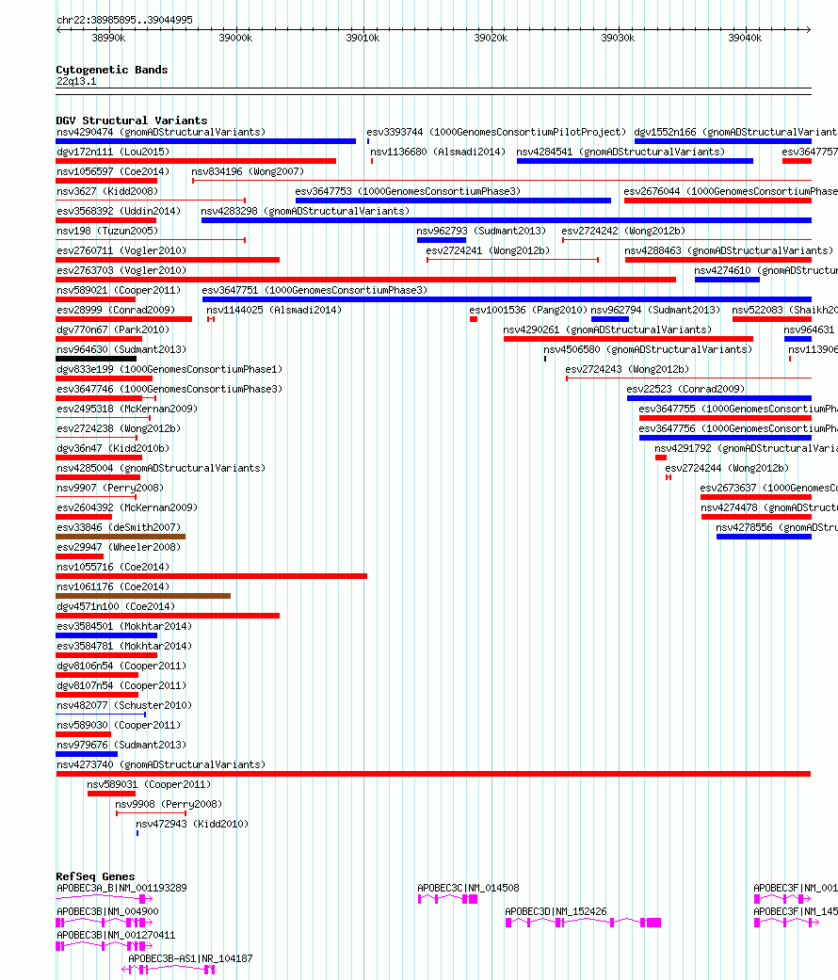Image resolution: width=838 pixels, height=980 pixels.
Task: Open variant esv3393744 (1000GenomesConsortiumPilotProject)
Action: 496,132
